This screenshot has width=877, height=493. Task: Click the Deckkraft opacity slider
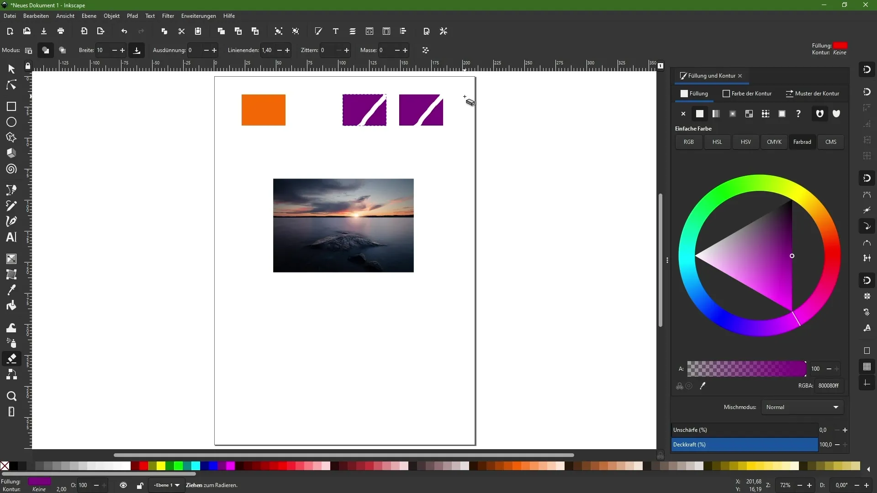point(745,445)
